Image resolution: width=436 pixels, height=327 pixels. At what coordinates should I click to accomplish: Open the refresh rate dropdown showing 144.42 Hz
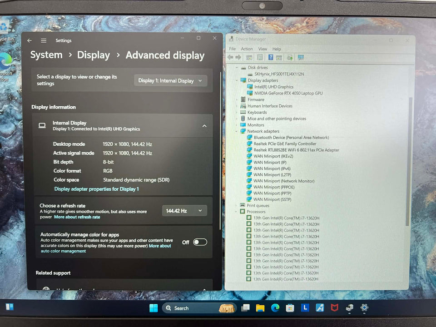click(184, 210)
